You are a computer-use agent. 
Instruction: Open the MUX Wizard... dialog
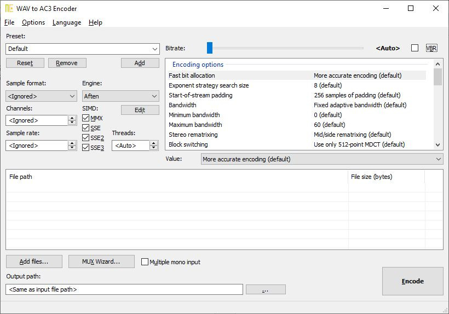(101, 261)
